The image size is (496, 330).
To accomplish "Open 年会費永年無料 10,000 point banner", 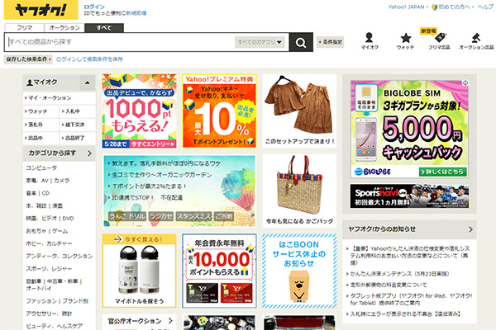I will [219, 271].
